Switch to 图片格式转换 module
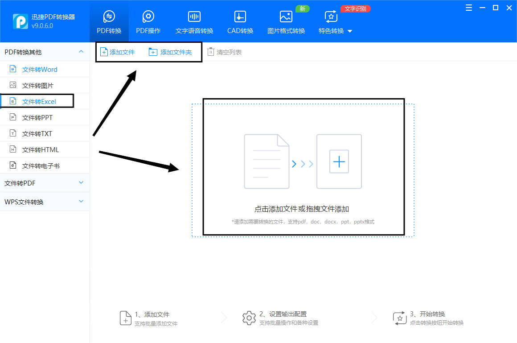Viewport: 517px width, 343px height. 286,21
